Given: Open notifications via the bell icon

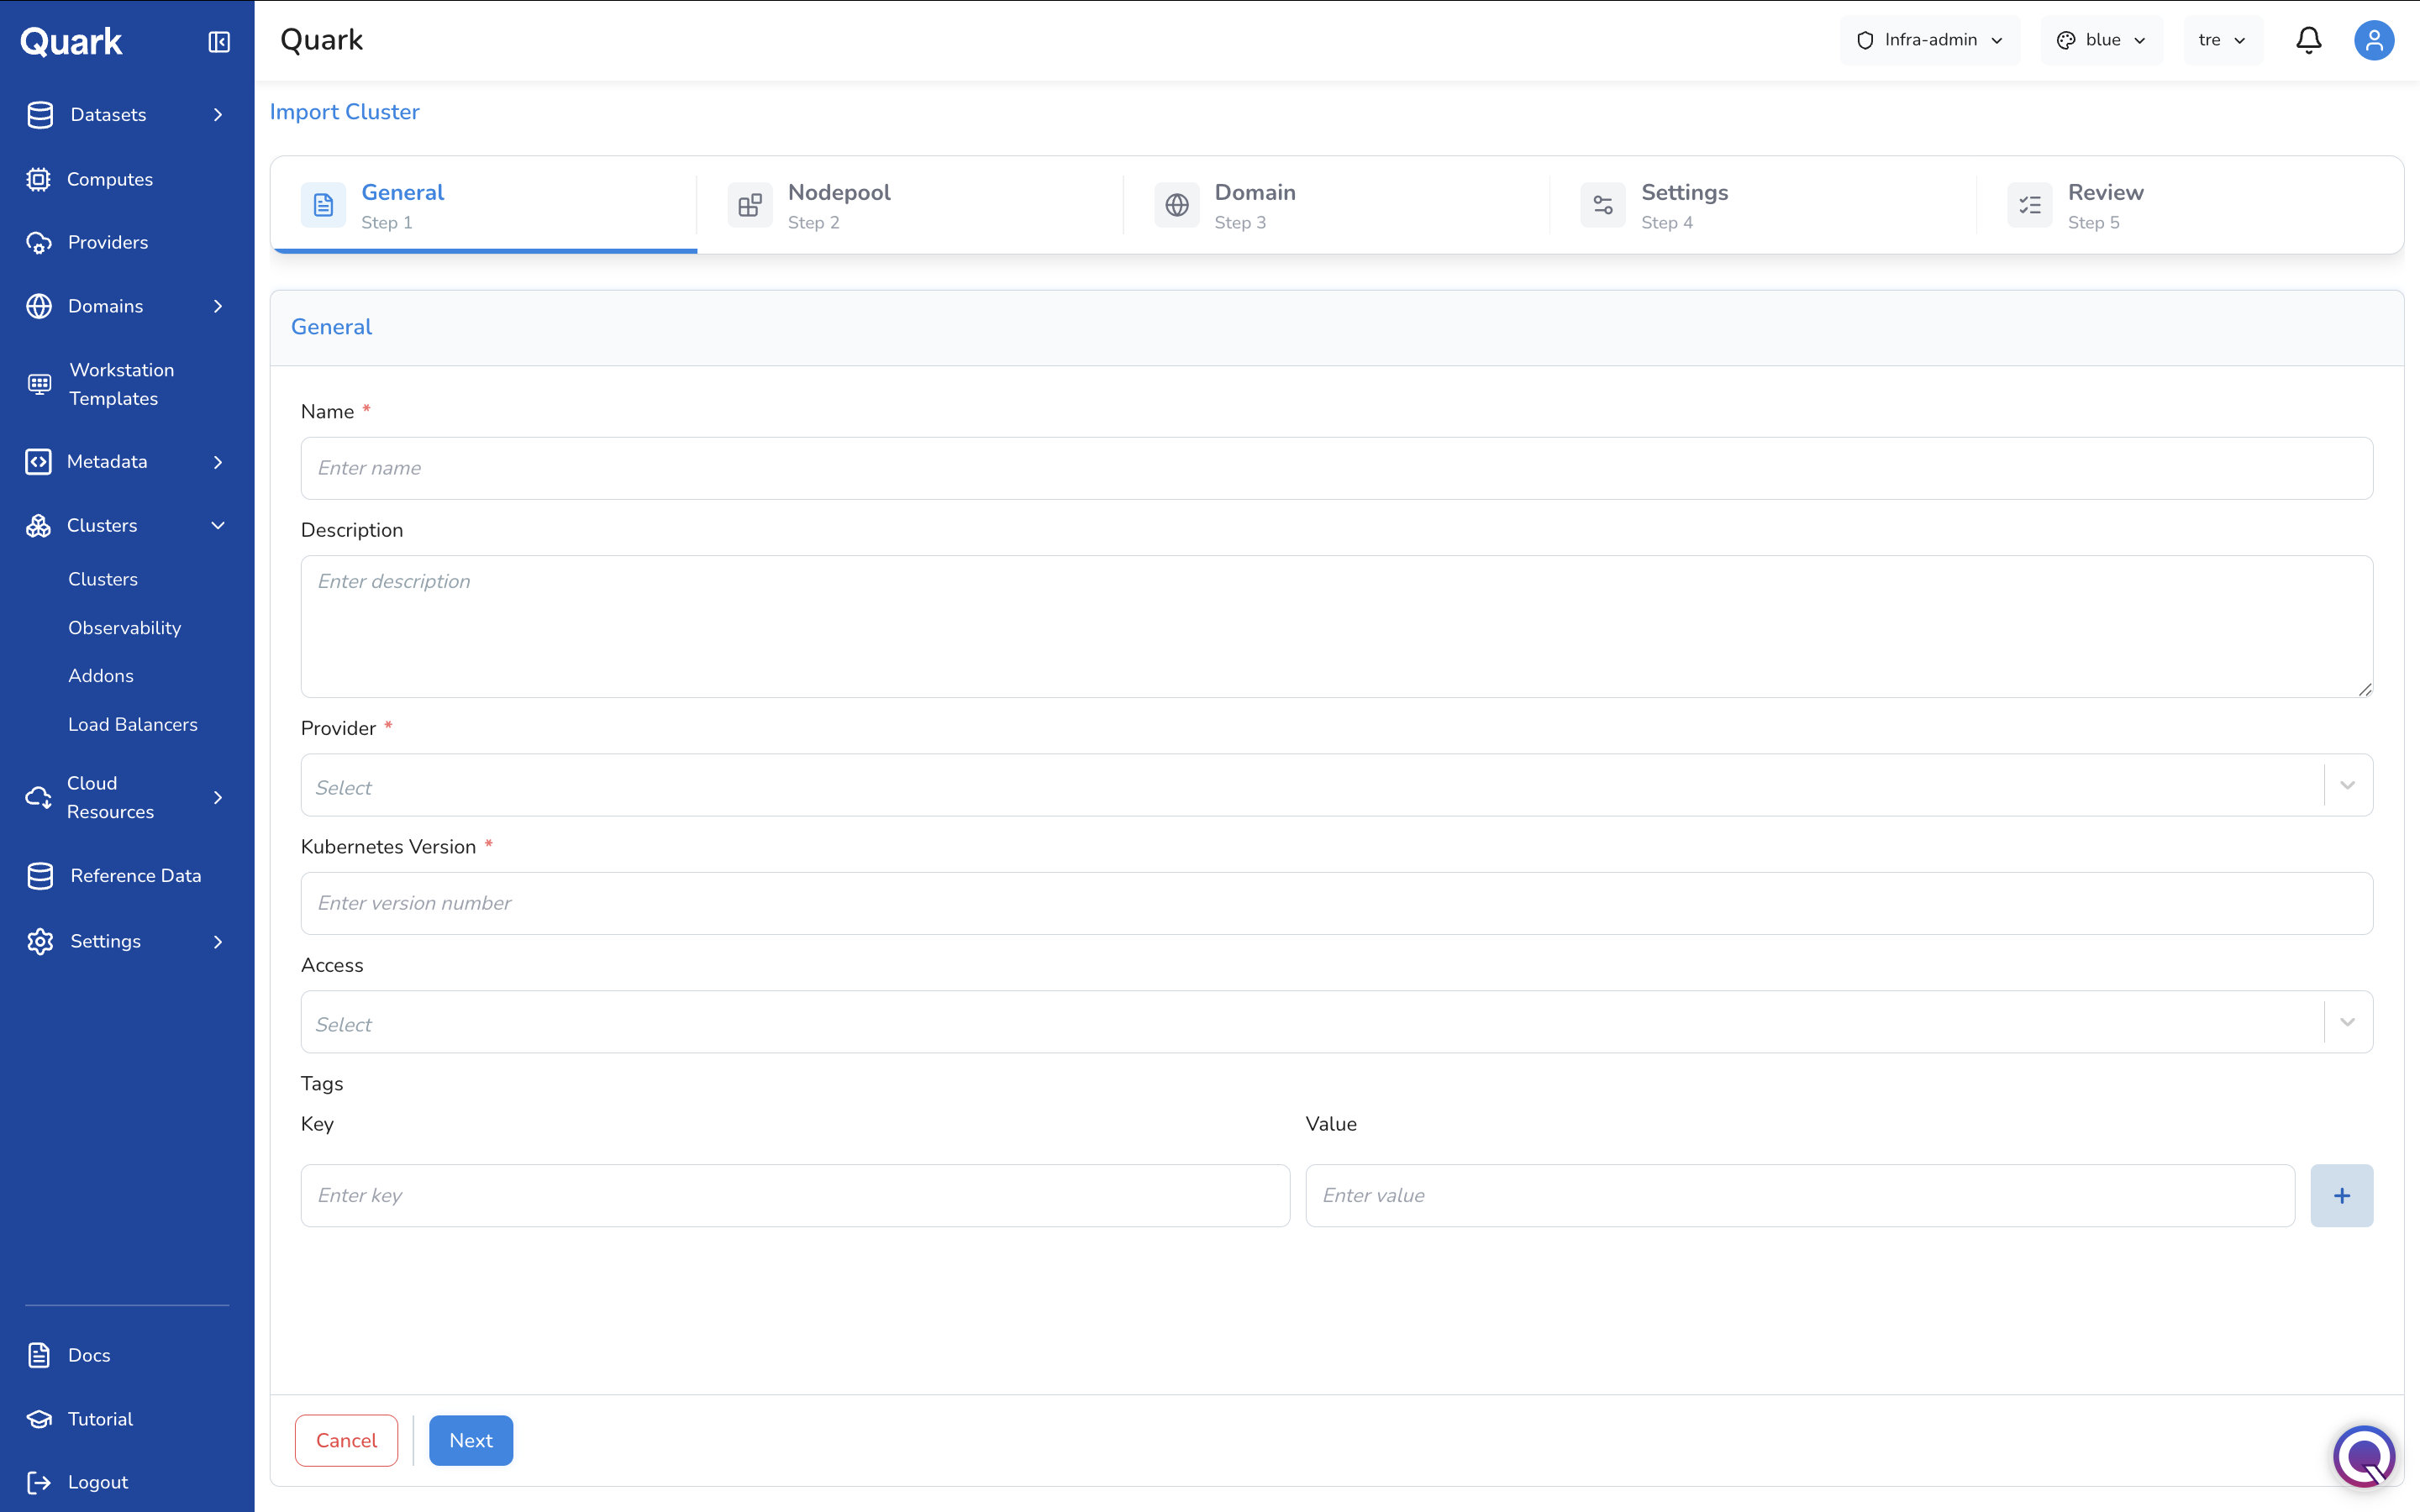Looking at the screenshot, I should coord(2309,40).
